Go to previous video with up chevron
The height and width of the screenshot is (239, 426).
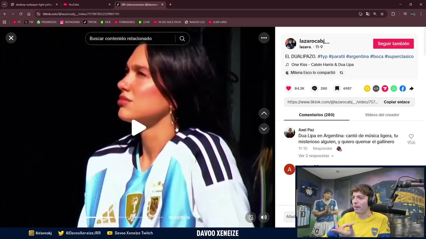(x=264, y=113)
